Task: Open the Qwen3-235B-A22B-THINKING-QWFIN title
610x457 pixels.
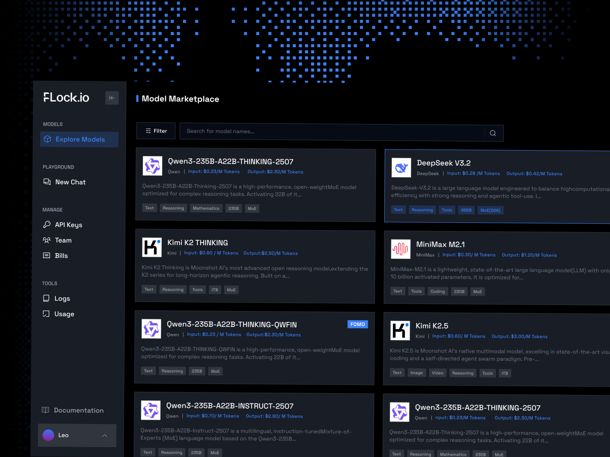Action: pyautogui.click(x=232, y=324)
